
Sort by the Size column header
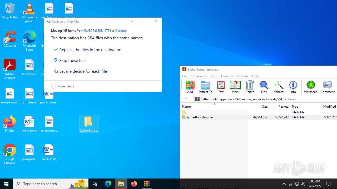258,106
